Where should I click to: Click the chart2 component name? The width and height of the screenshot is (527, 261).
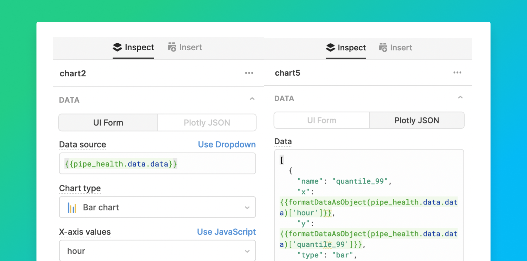73,73
